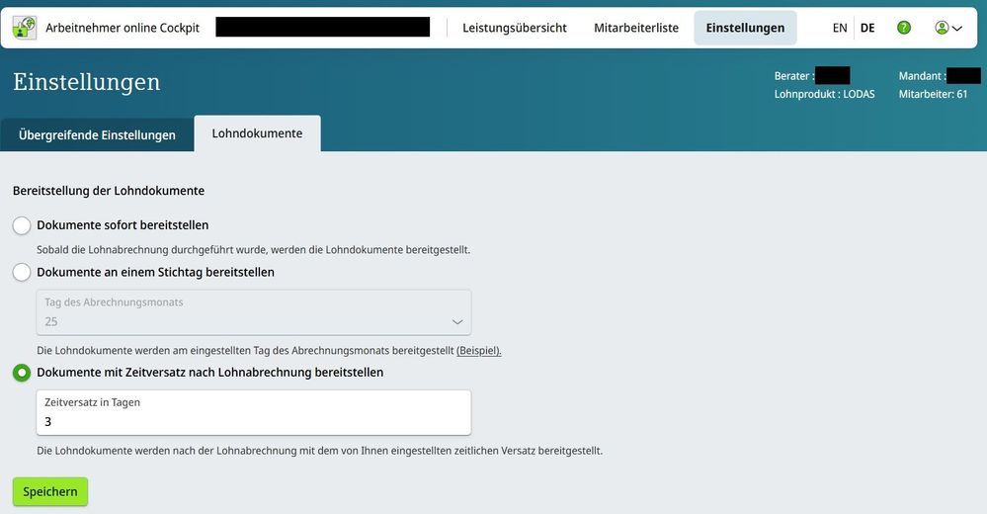Select the Lohndokumente tab

coord(257,133)
